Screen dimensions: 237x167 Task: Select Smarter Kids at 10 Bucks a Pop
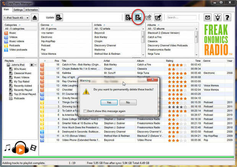click(x=137, y=123)
